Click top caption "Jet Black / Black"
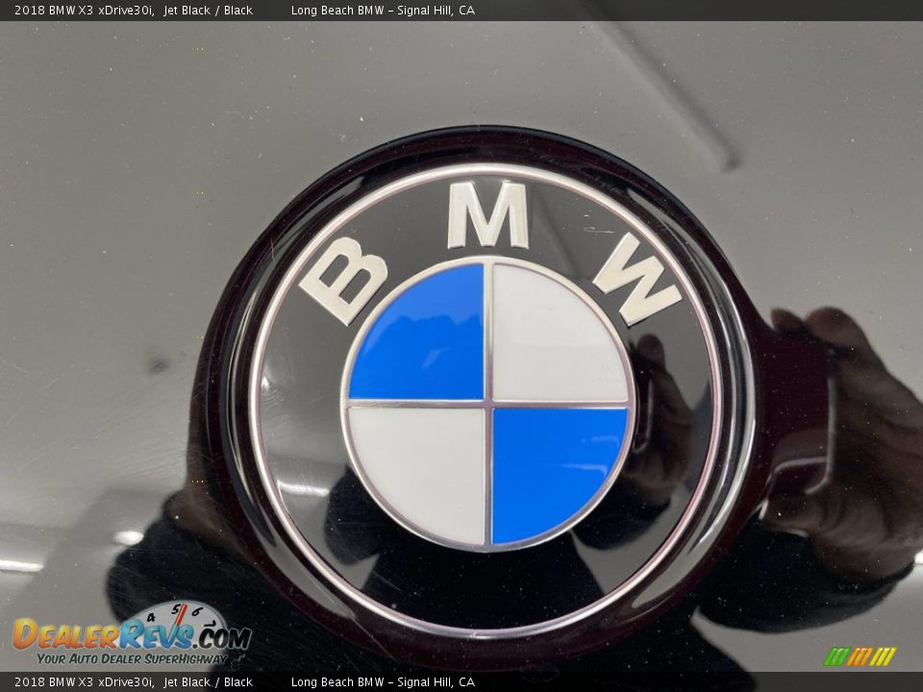 pos(209,10)
